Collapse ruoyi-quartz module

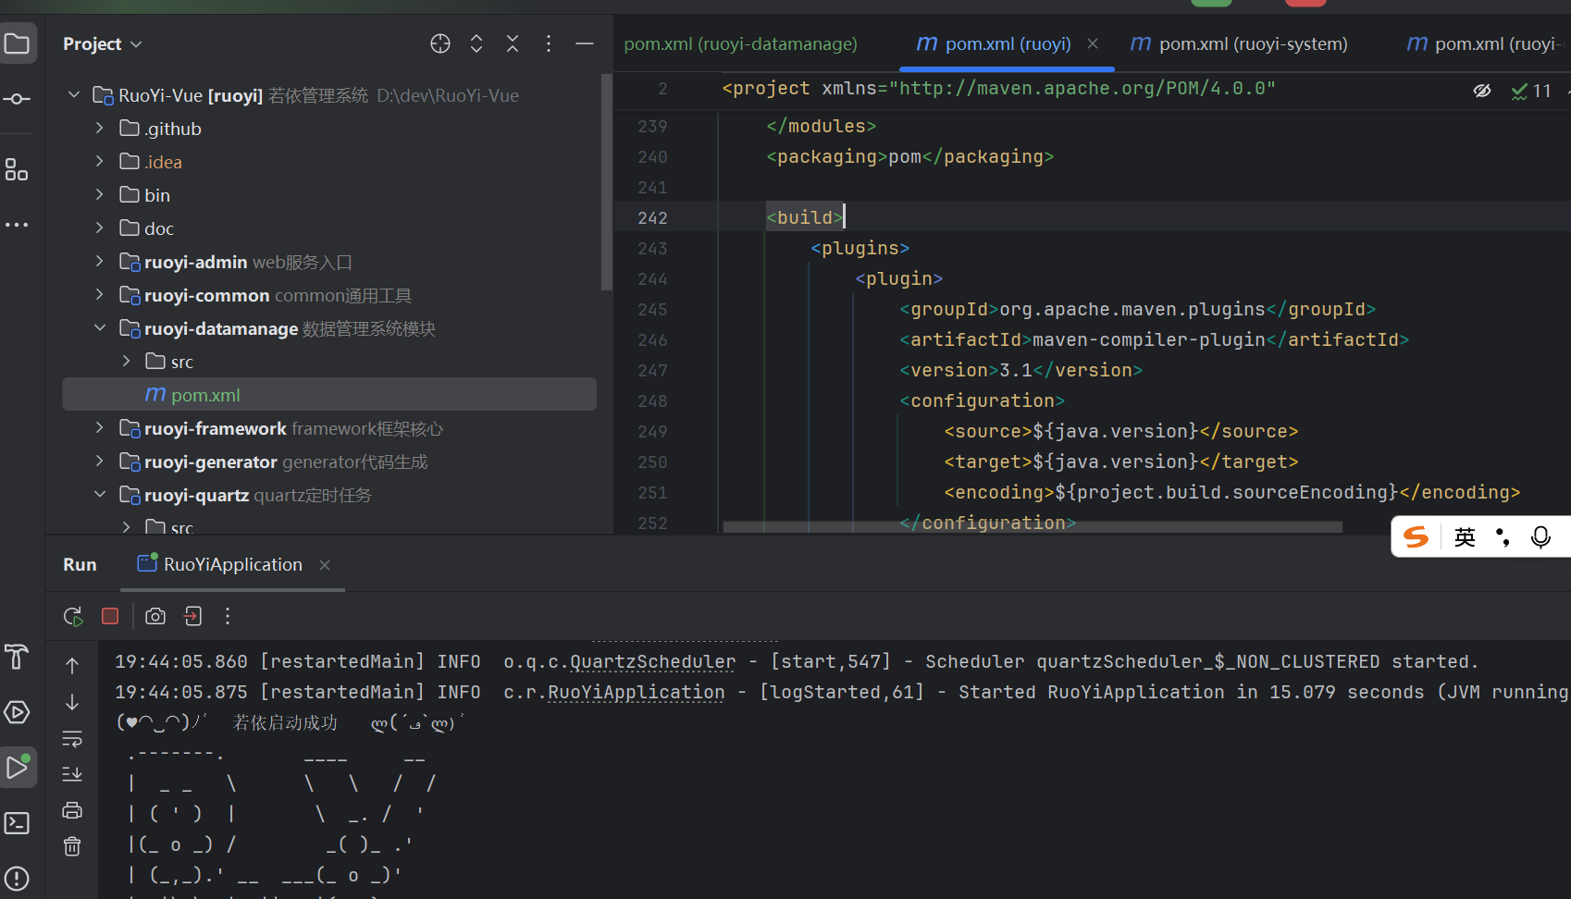point(100,495)
